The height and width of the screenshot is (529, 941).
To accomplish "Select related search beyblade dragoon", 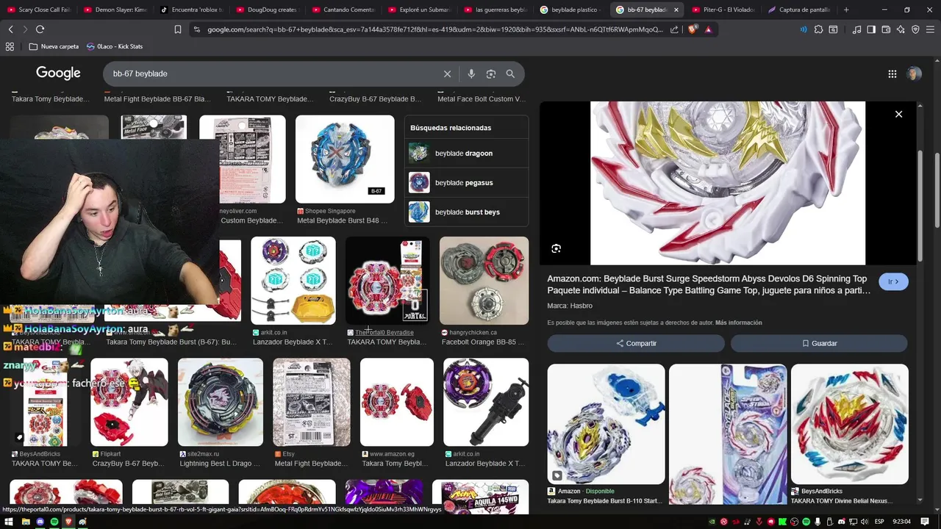I will [x=466, y=154].
